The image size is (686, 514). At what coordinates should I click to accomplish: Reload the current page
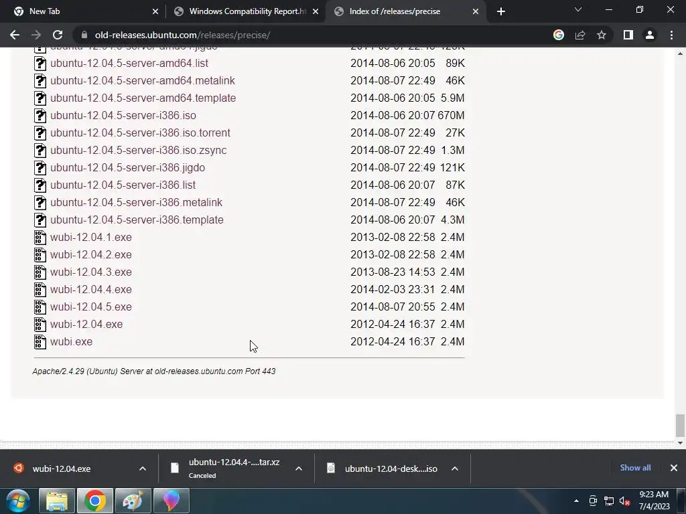coord(58,35)
